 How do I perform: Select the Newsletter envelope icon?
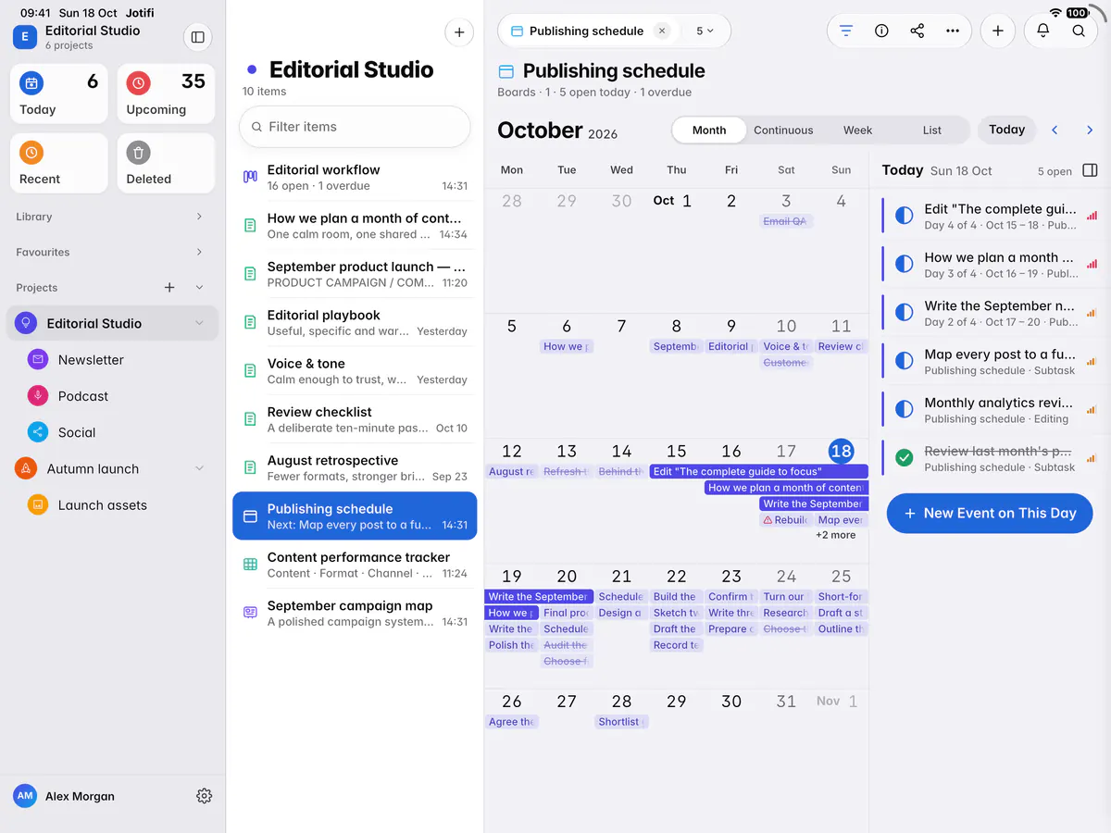pos(38,359)
